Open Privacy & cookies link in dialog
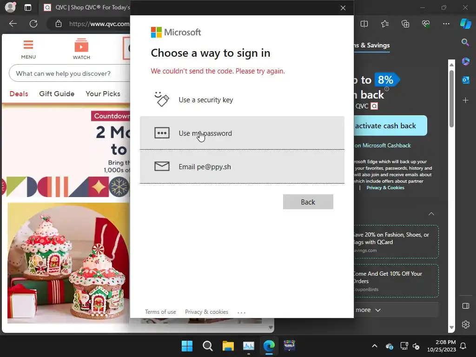The height and width of the screenshot is (357, 476). [206, 312]
